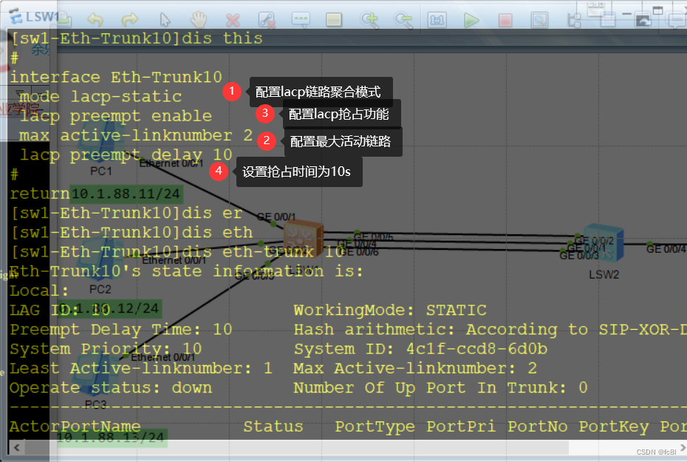The height and width of the screenshot is (462, 687).
Task: Select the pointer selection tool
Action: tap(165, 20)
